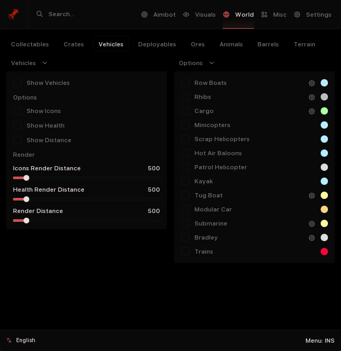The height and width of the screenshot is (351, 341).
Task: Open the Settings menu label
Action: point(319,15)
